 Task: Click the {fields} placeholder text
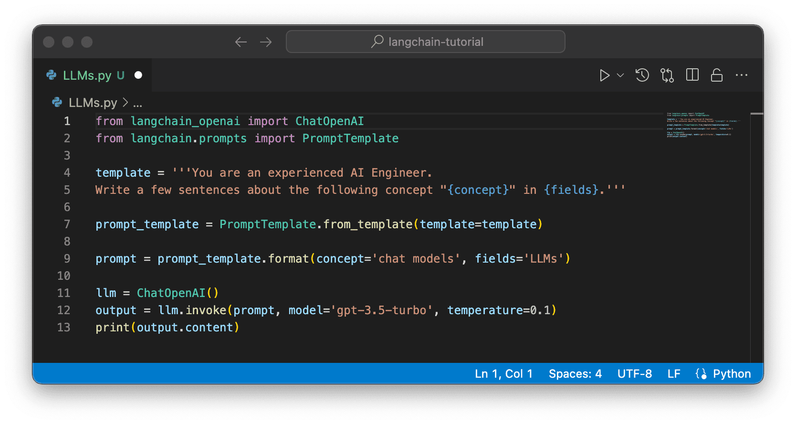571,190
